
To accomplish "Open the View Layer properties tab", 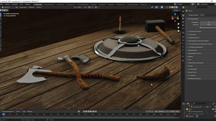I will tap(183, 22).
